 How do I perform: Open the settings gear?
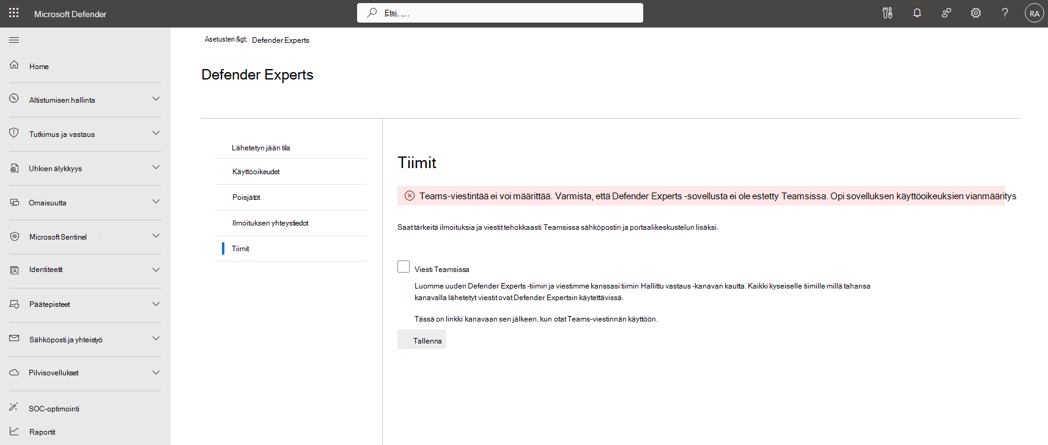(x=975, y=13)
